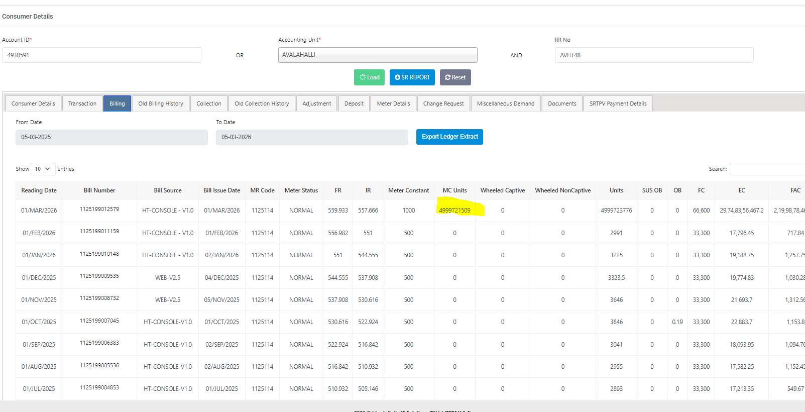Select the Old Billing History tab
805x412 pixels.
pyautogui.click(x=161, y=104)
